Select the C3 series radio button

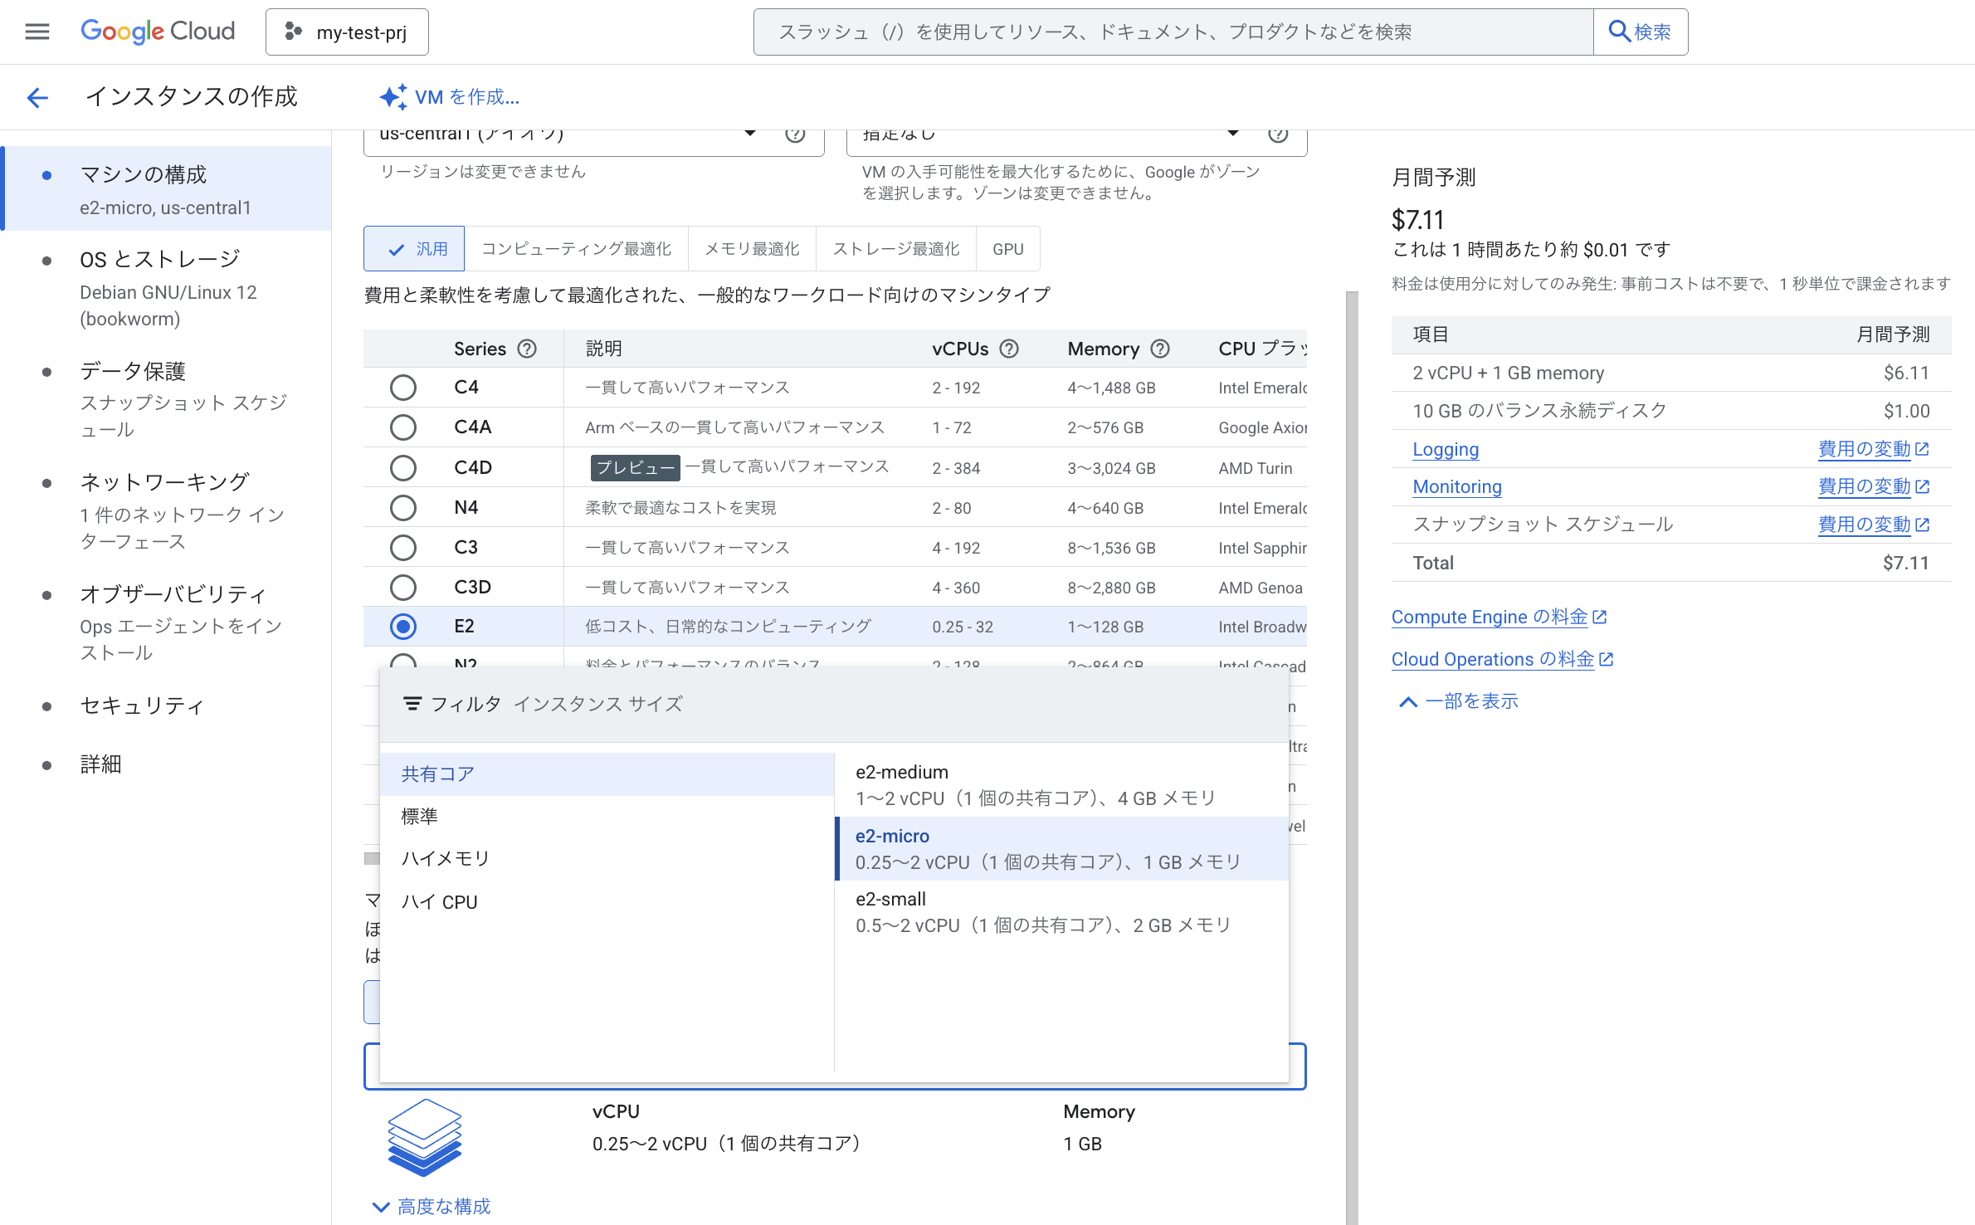[x=403, y=547]
